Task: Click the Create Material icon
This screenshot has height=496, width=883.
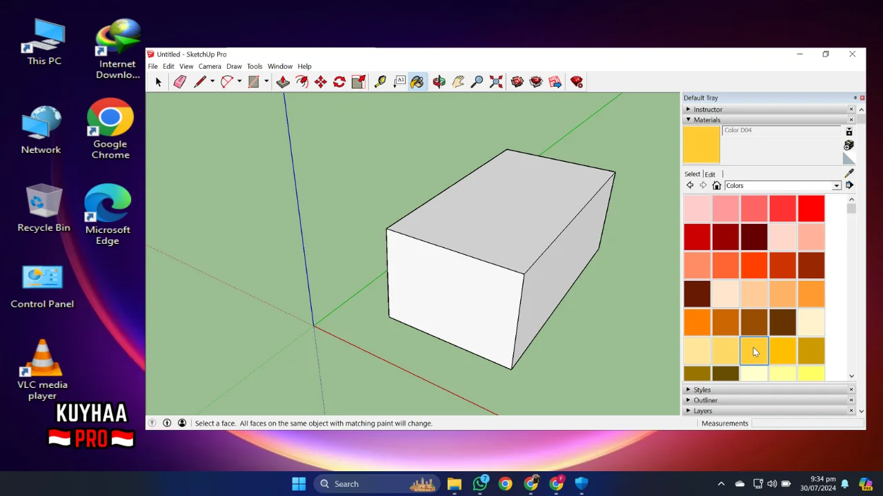Action: pyautogui.click(x=849, y=145)
